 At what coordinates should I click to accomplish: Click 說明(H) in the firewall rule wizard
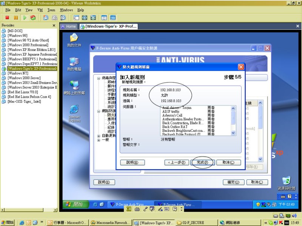[133, 162]
